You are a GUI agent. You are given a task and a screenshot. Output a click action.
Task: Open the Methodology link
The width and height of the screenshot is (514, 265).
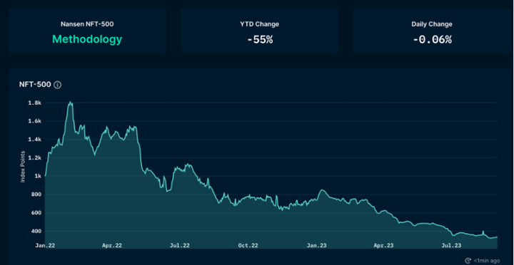87,39
